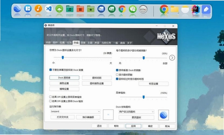Select the 外观 tab

click(x=76, y=42)
